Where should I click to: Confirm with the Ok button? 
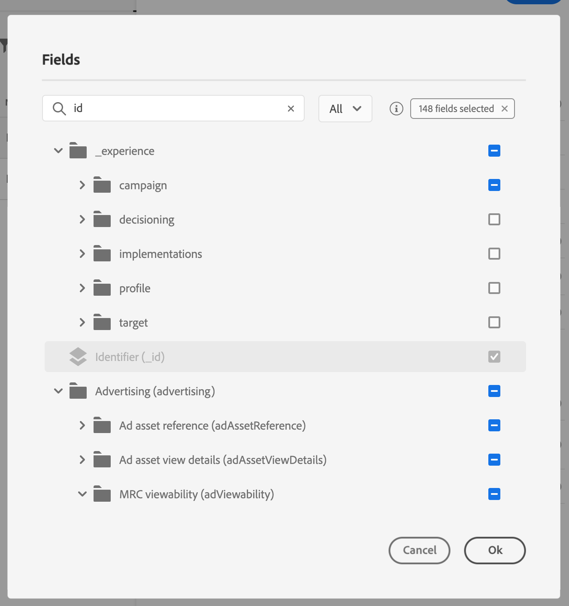pyautogui.click(x=495, y=550)
